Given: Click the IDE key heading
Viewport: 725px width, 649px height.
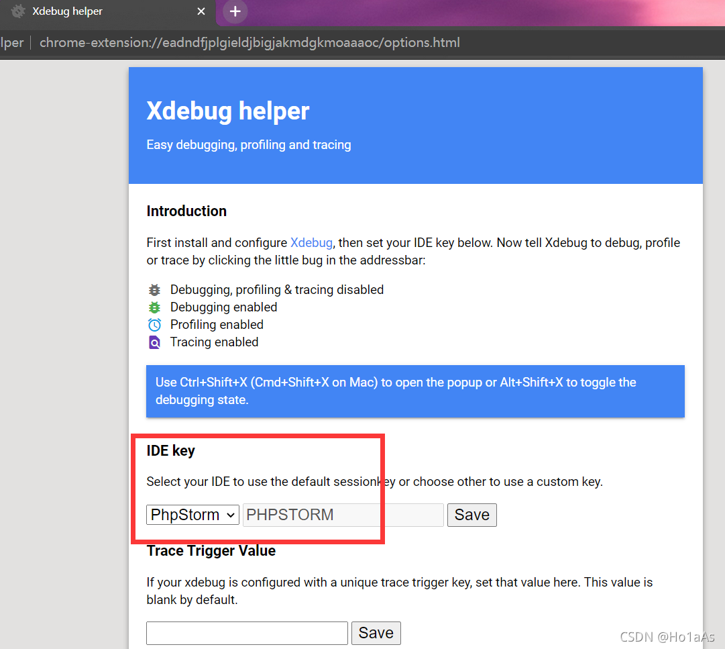Looking at the screenshot, I should click(170, 450).
